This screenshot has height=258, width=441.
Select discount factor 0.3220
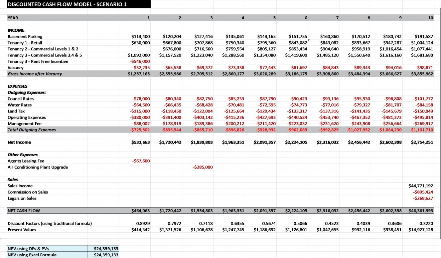point(426,223)
